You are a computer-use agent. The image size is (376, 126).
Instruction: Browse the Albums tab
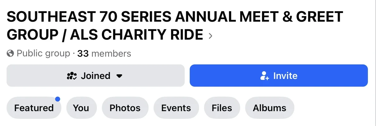[x=269, y=108]
